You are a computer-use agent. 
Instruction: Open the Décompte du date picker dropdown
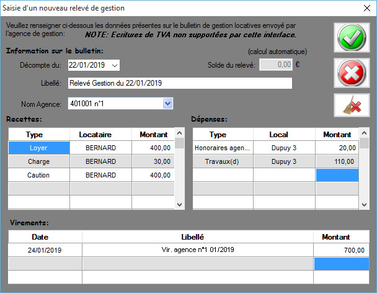tap(115, 65)
